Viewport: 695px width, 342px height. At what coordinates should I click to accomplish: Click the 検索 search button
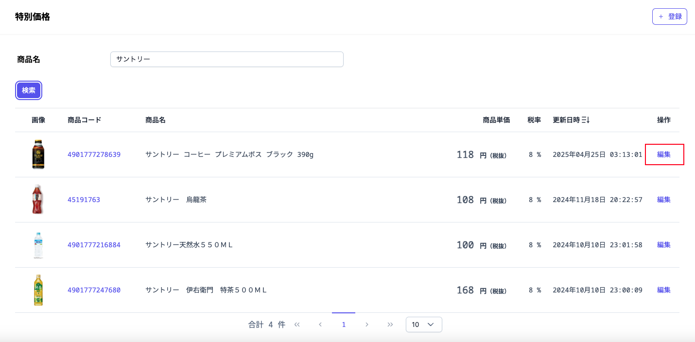pos(29,90)
